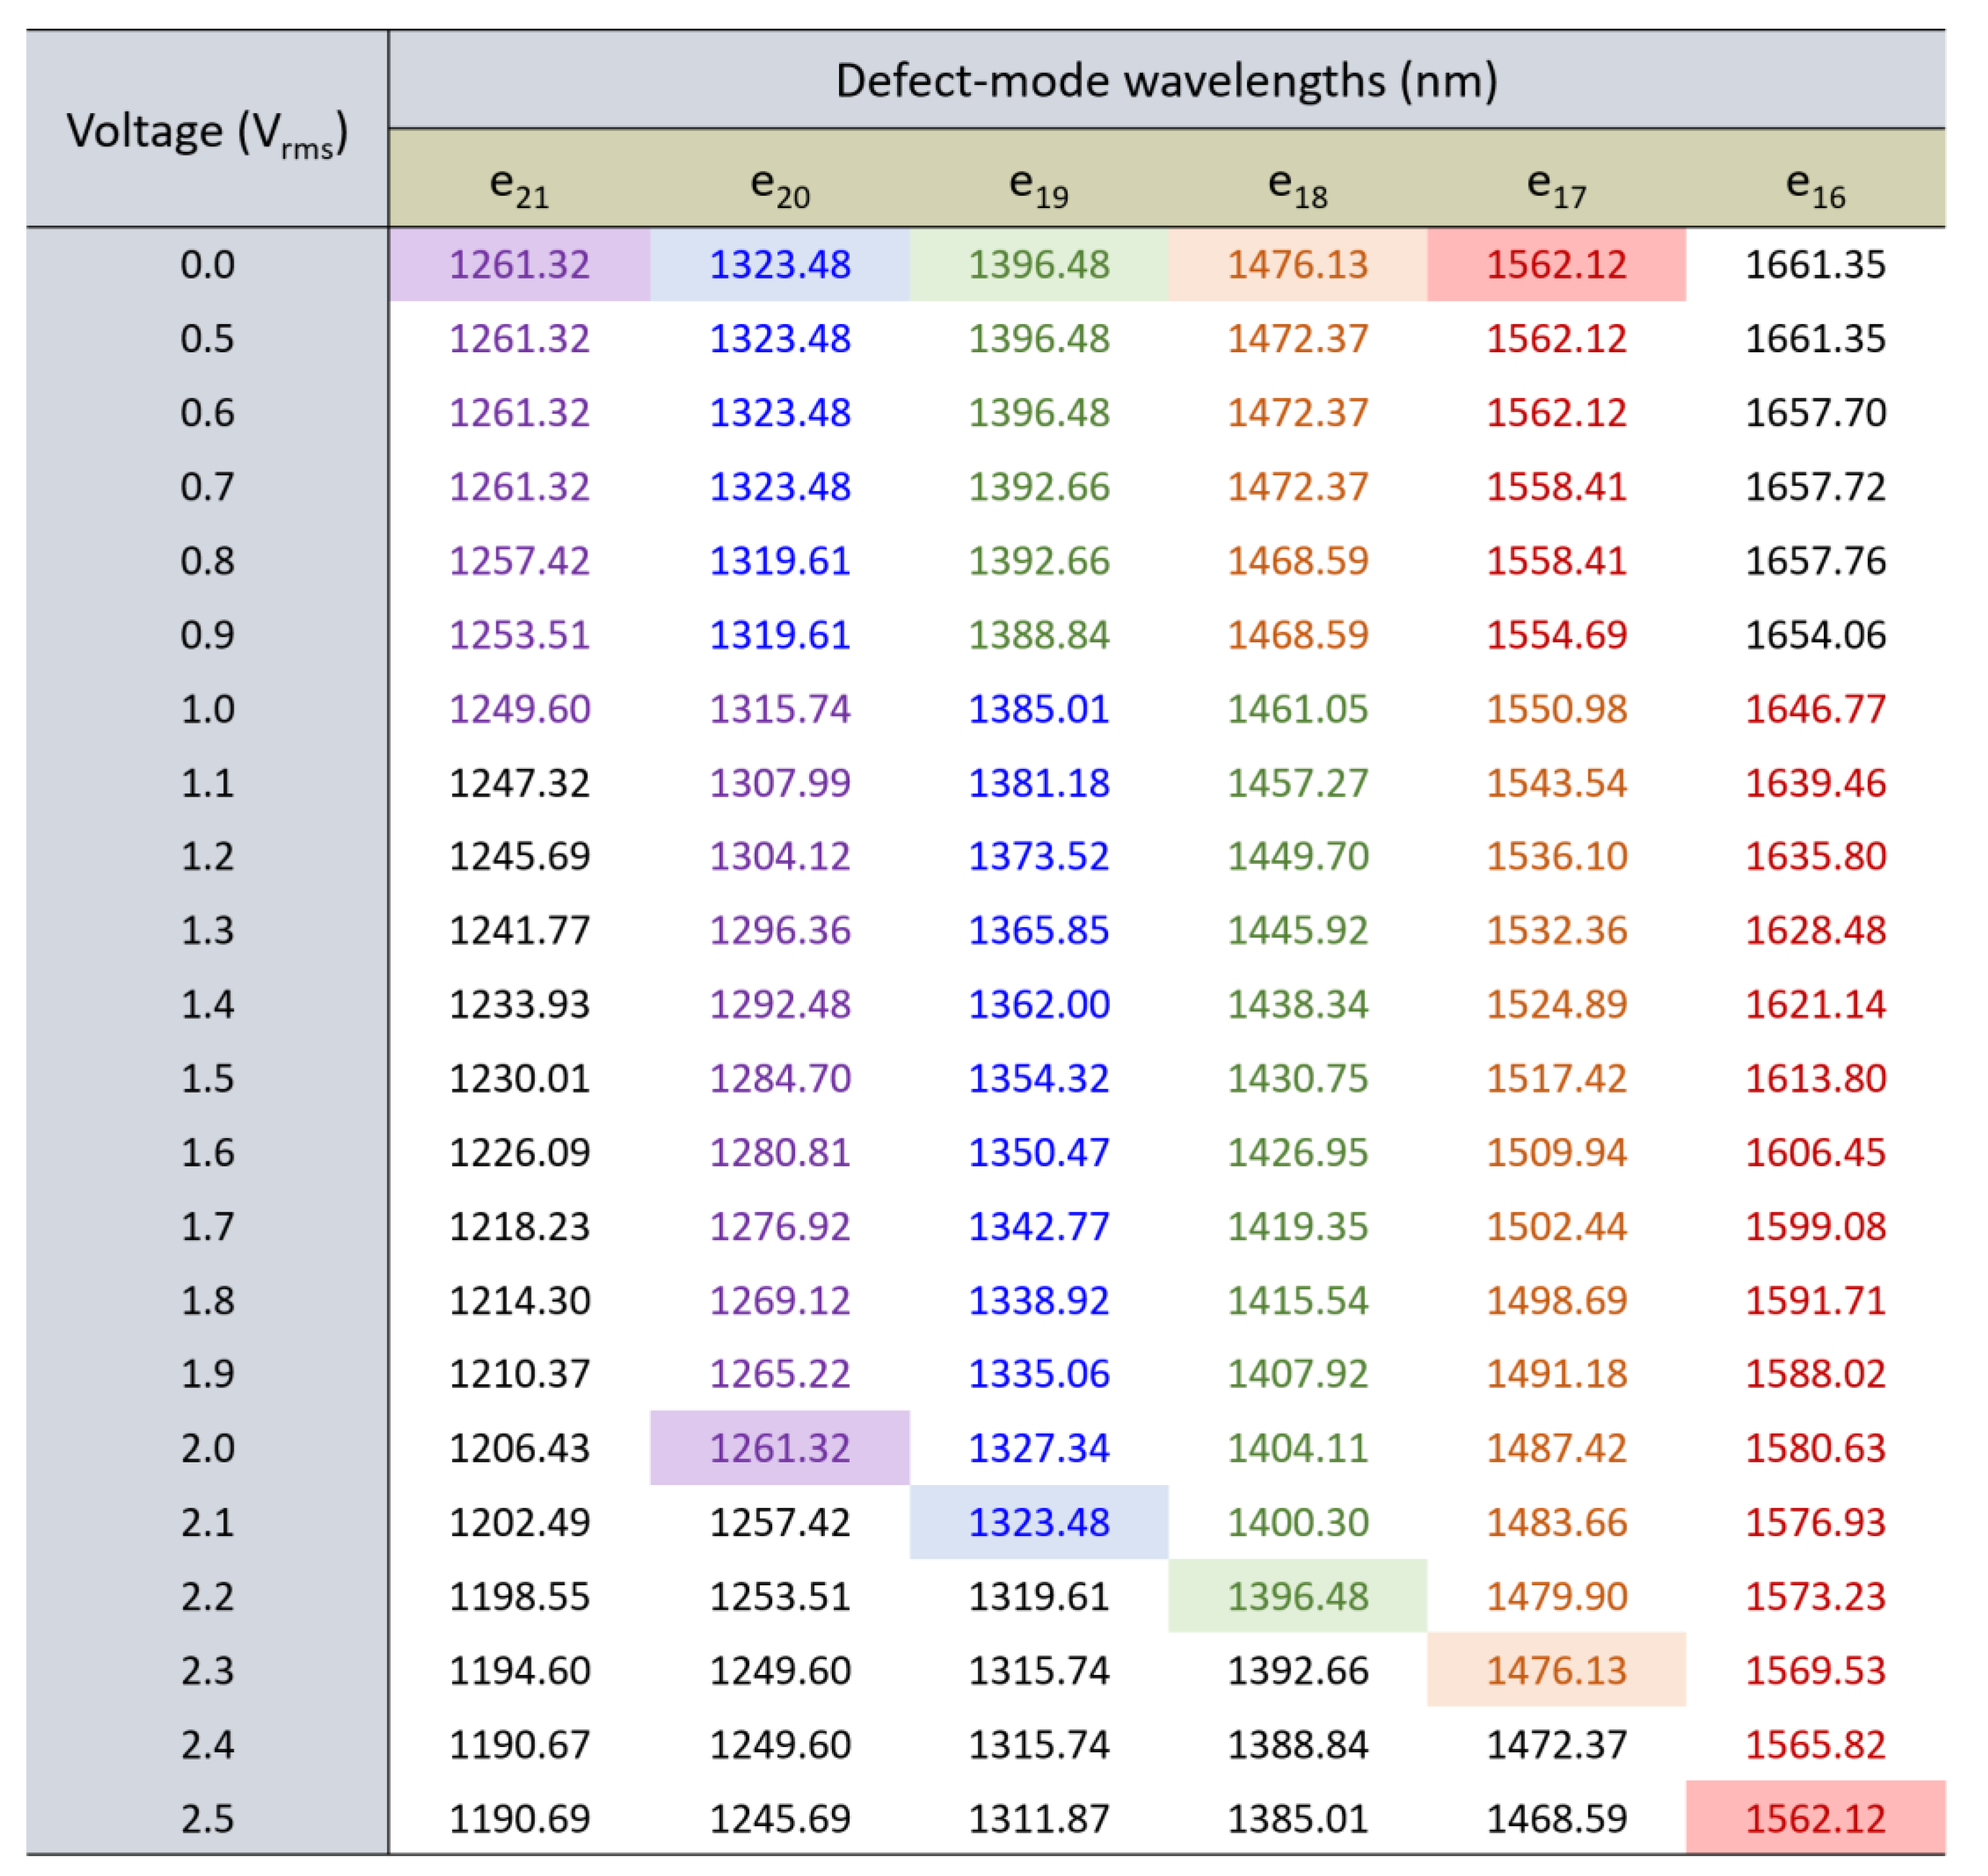The image size is (1988, 1876).
Task: Click the Defect-mode wavelengths header
Action: tap(1166, 80)
